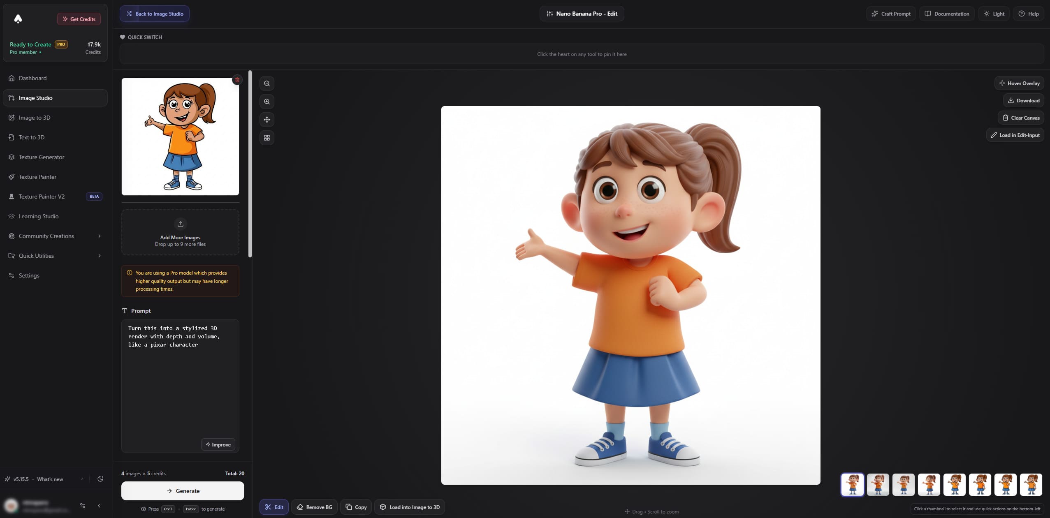Toggle the Hover Overlay option
Screen dimensions: 1050x518
click(x=1019, y=83)
